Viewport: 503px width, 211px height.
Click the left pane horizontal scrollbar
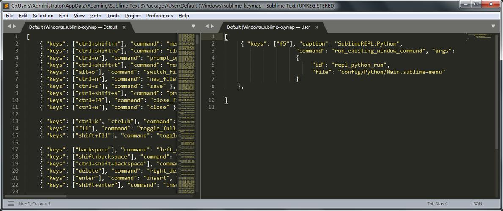35,196
